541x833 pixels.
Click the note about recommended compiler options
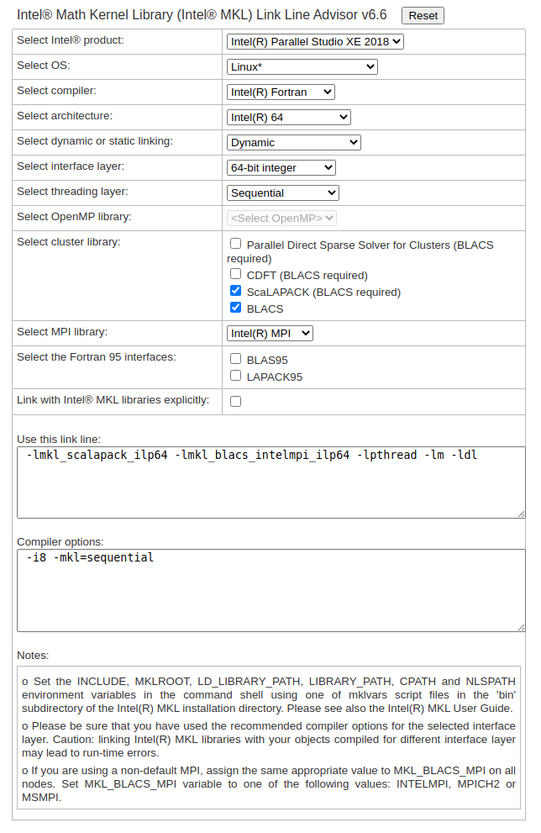(269, 740)
